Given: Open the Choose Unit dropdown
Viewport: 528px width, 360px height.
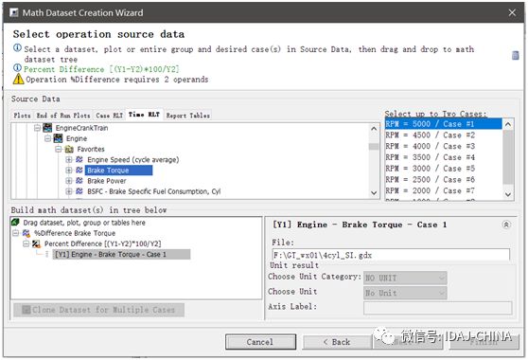Looking at the screenshot, I should pyautogui.click(x=405, y=293).
